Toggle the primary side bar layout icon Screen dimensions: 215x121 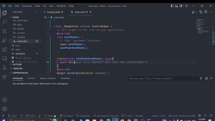click(172, 6)
